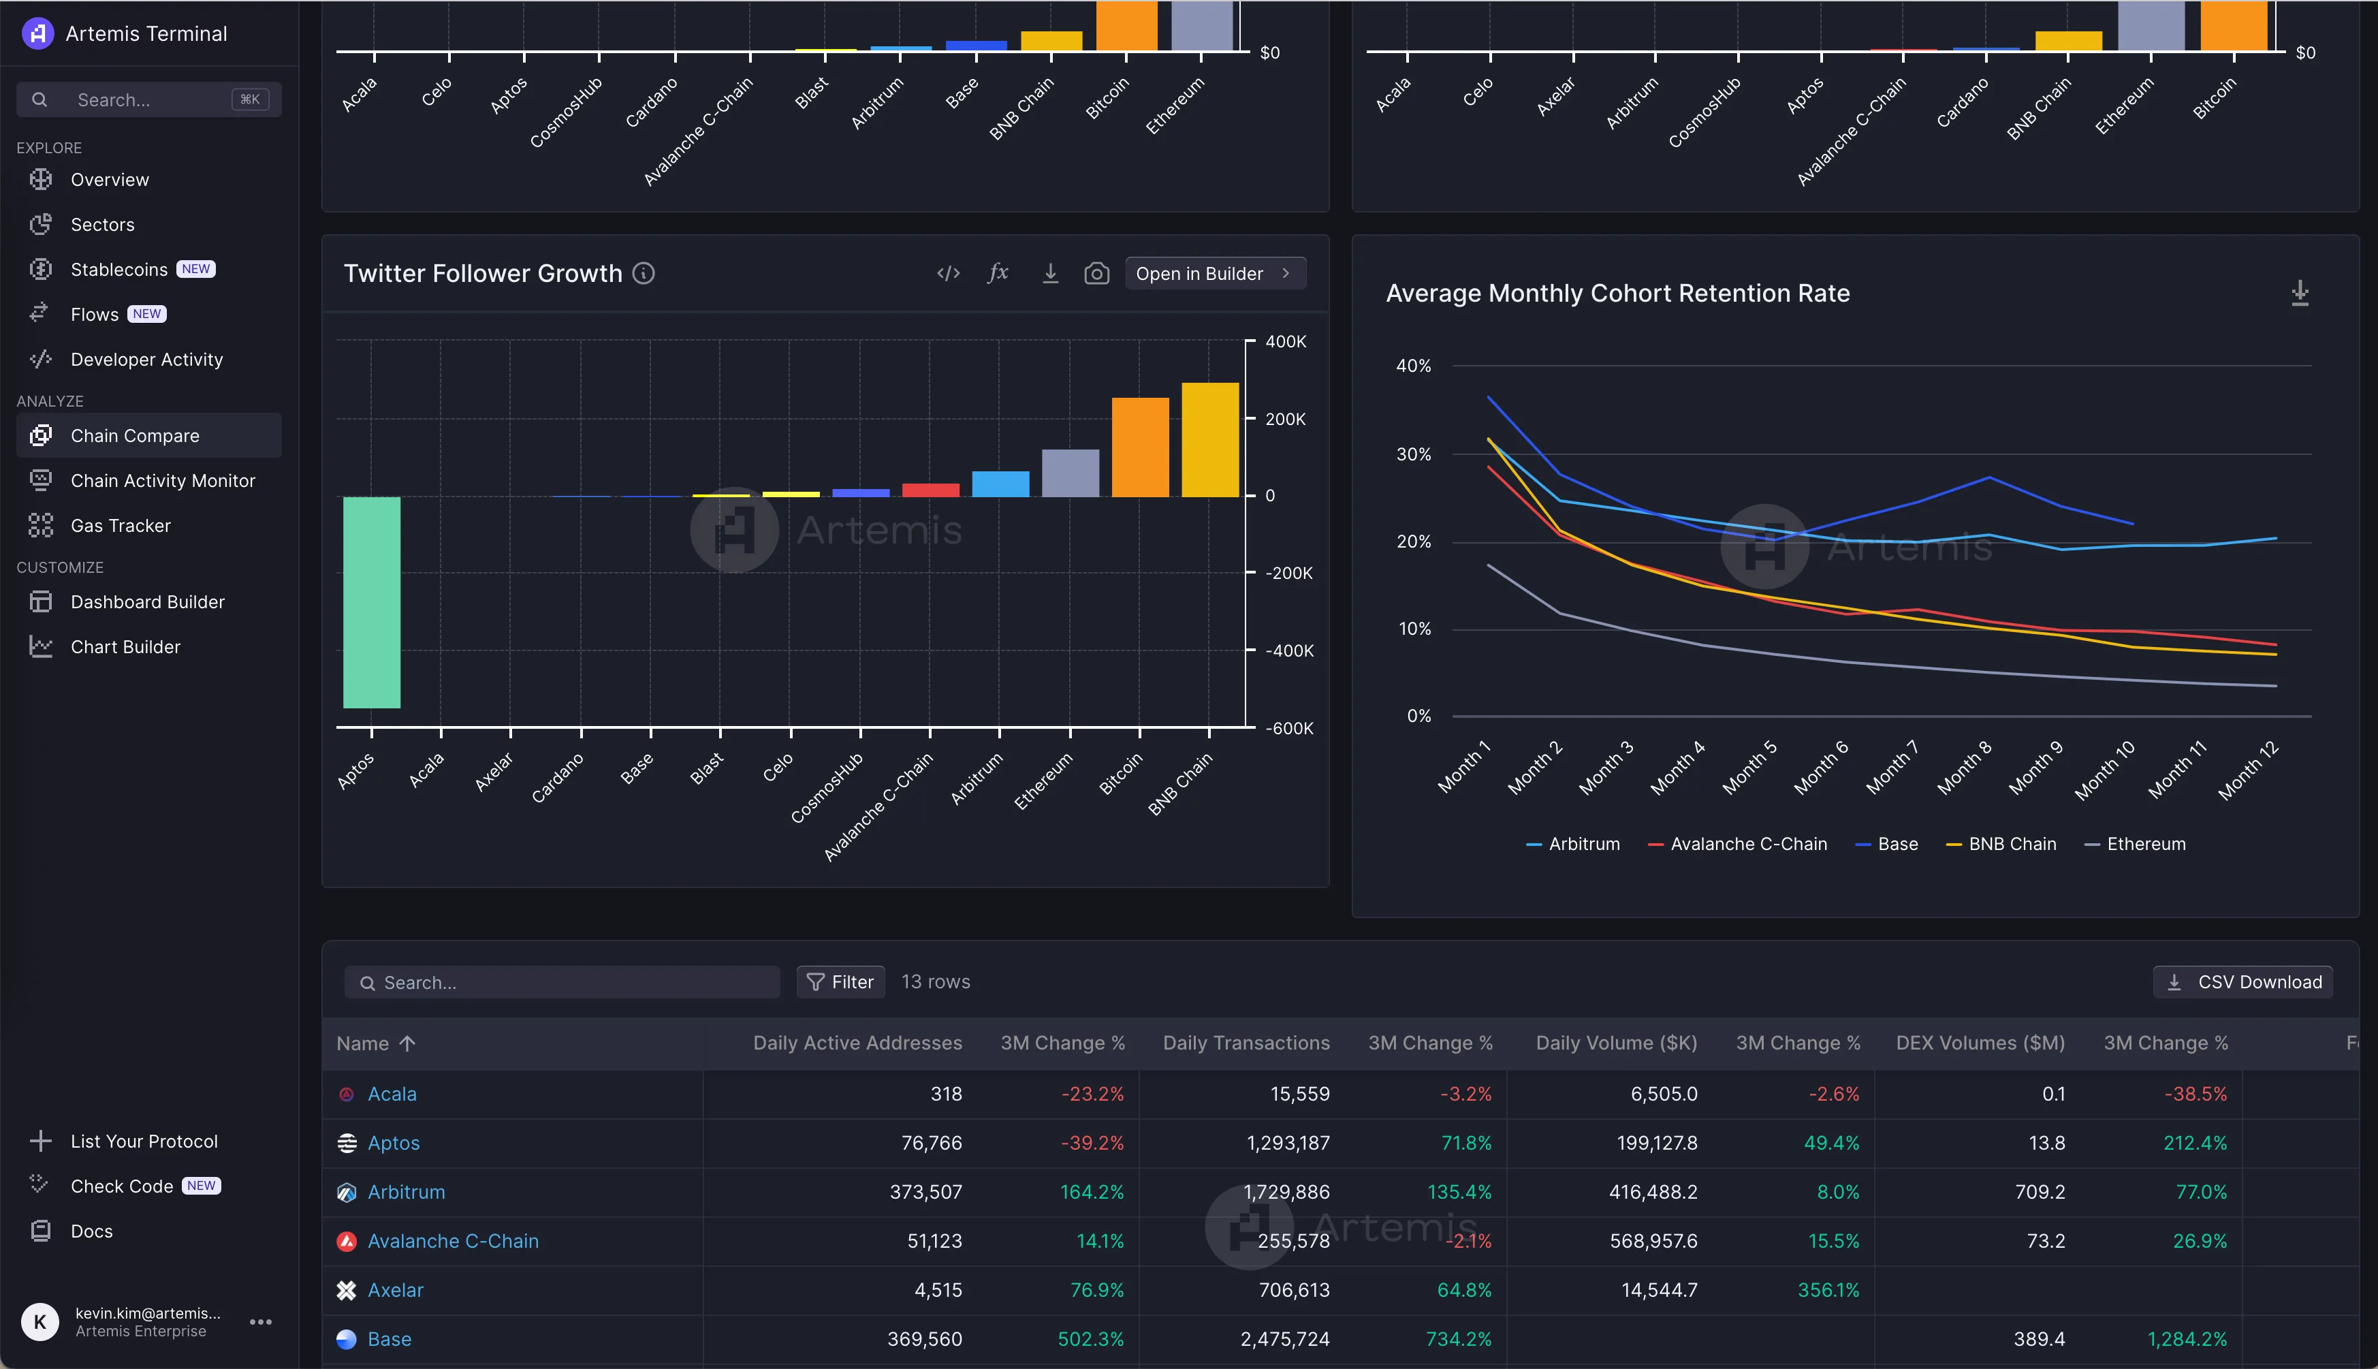
Task: Open the Aptos chain link
Action: [394, 1144]
